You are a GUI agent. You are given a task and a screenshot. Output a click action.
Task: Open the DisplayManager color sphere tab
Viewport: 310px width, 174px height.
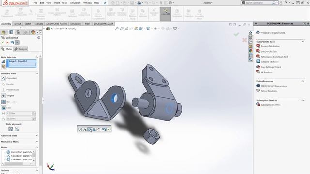tap(33, 32)
